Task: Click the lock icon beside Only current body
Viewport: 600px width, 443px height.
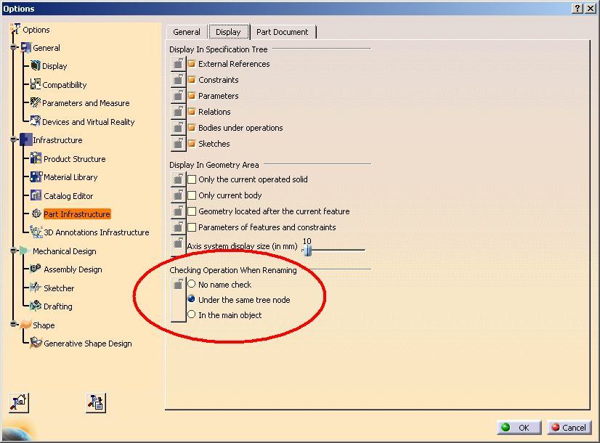Action: [x=178, y=195]
